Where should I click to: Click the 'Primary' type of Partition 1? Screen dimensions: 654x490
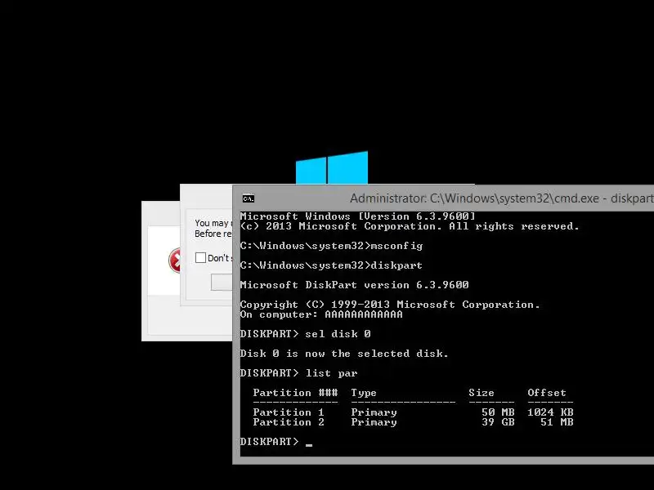(374, 412)
